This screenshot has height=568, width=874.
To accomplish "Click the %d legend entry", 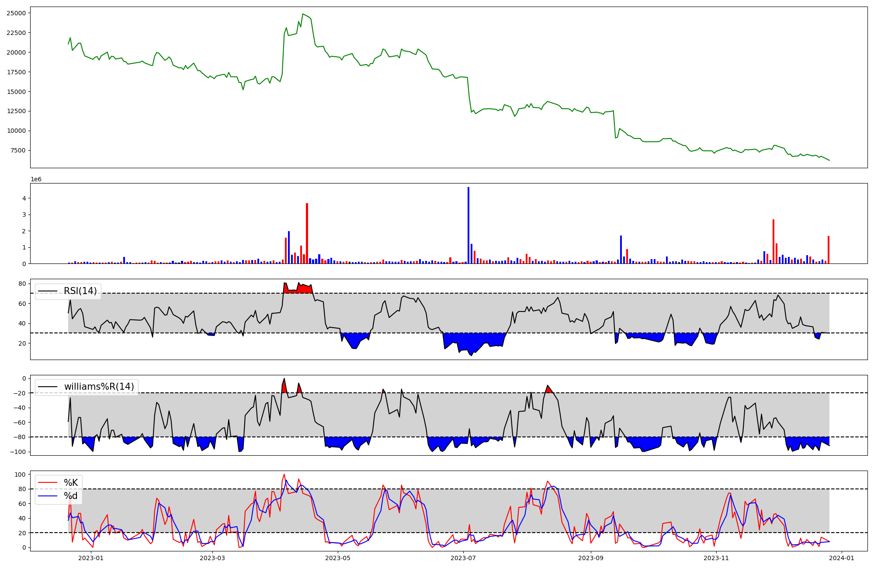I will 71,496.
